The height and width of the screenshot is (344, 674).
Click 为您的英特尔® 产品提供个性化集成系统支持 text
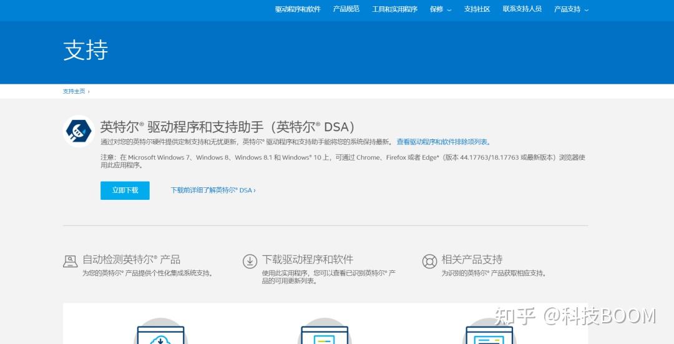click(148, 273)
